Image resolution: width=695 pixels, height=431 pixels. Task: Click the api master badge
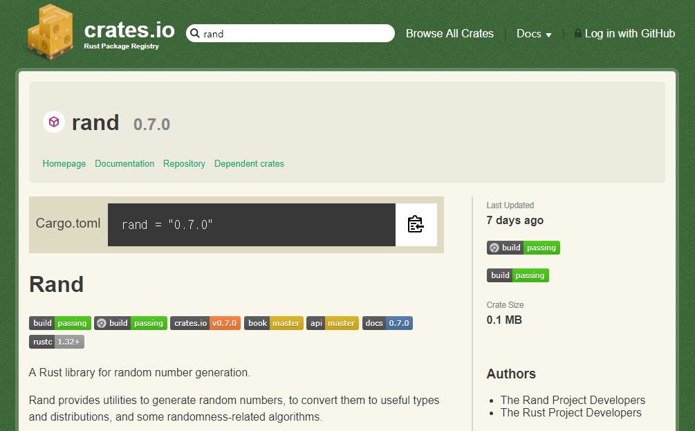[x=333, y=323]
